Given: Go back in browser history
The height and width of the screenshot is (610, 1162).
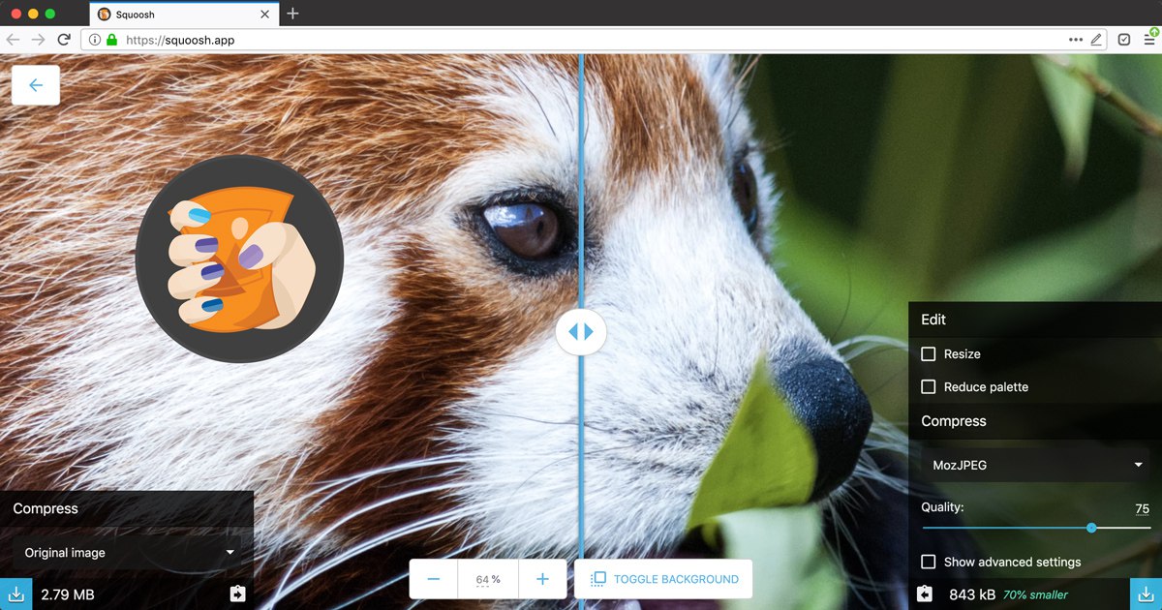Looking at the screenshot, I should tap(13, 40).
